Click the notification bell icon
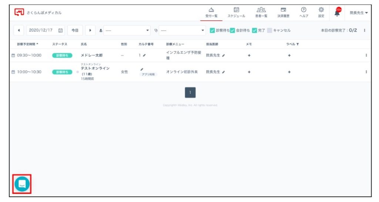The width and height of the screenshot is (379, 202). click(337, 13)
